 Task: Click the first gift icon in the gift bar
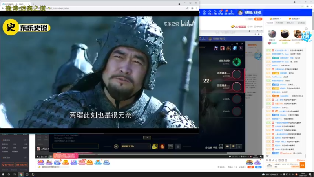point(41,162)
